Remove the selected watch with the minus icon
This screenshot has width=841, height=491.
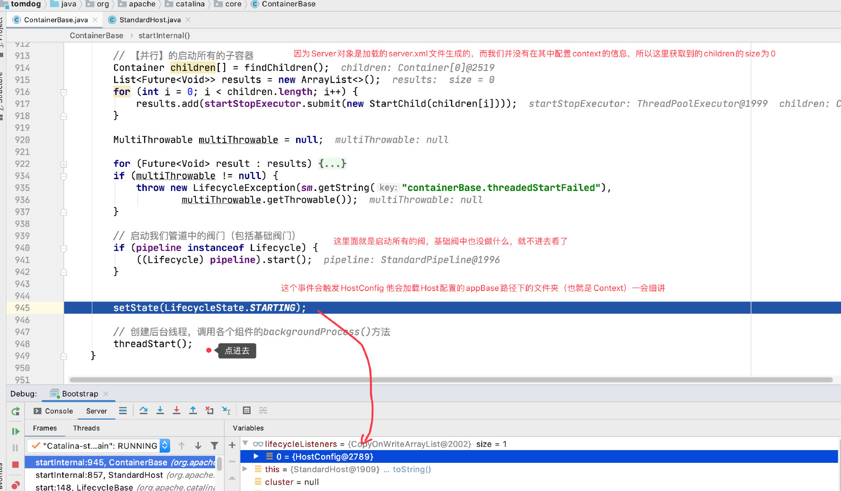tap(232, 461)
